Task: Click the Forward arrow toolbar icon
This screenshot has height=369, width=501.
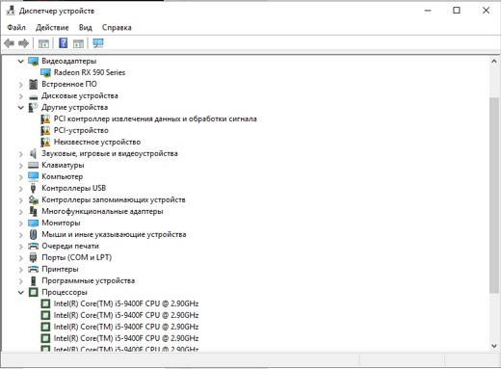Action: click(x=23, y=43)
